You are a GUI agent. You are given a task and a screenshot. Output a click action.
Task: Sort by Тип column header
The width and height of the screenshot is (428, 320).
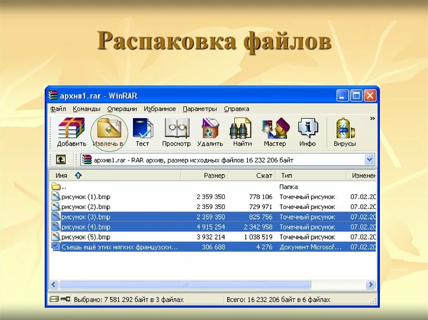311,176
